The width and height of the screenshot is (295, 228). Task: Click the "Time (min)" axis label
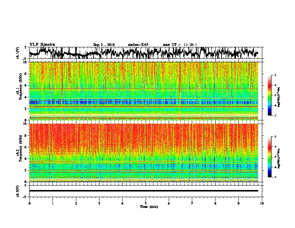(x=149, y=207)
